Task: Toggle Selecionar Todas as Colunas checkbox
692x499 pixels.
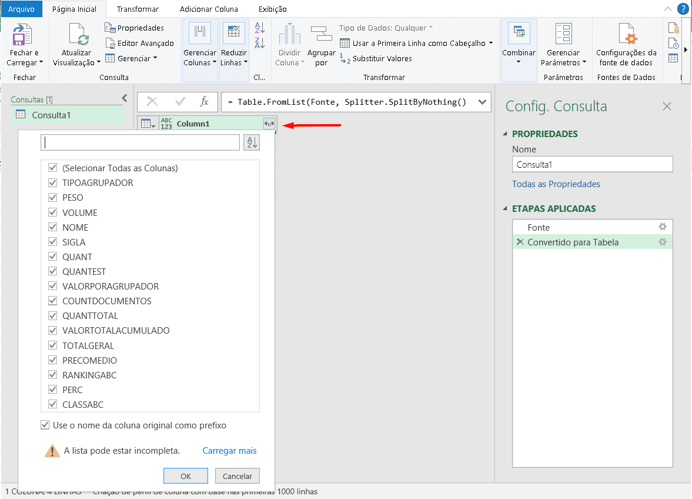Action: tap(52, 168)
